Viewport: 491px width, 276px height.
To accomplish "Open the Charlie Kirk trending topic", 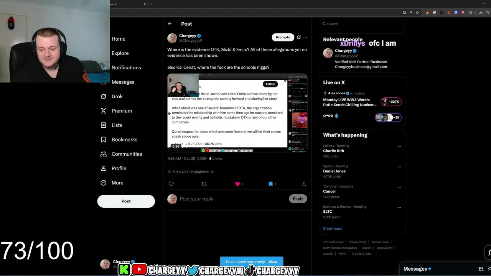I will (333, 151).
